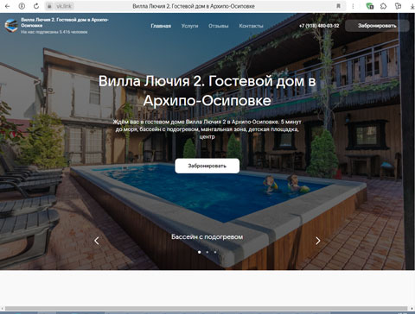Open the extensions puzzle icon
This screenshot has height=314, width=415.
pyautogui.click(x=383, y=6)
